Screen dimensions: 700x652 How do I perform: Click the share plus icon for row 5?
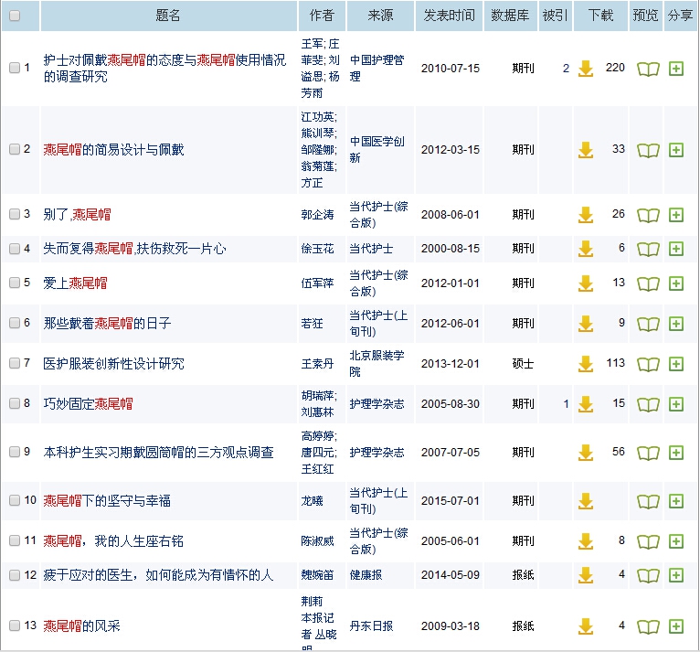676,283
